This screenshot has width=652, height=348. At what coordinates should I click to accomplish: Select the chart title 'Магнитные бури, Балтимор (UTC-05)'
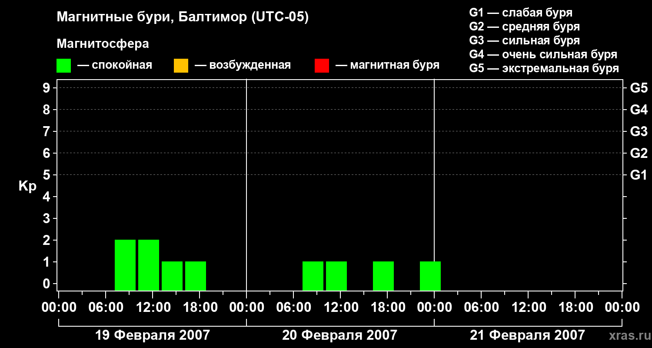[183, 17]
